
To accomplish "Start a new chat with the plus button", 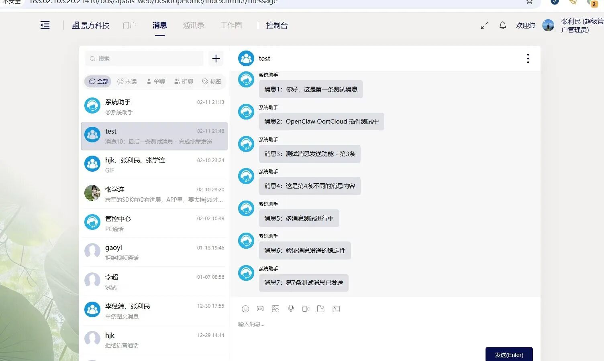I will [216, 59].
